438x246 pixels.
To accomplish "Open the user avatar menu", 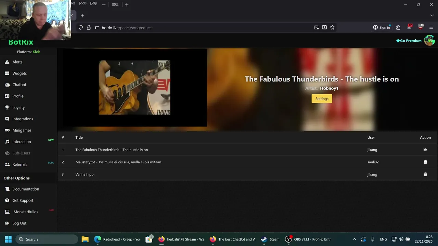I will tap(429, 40).
